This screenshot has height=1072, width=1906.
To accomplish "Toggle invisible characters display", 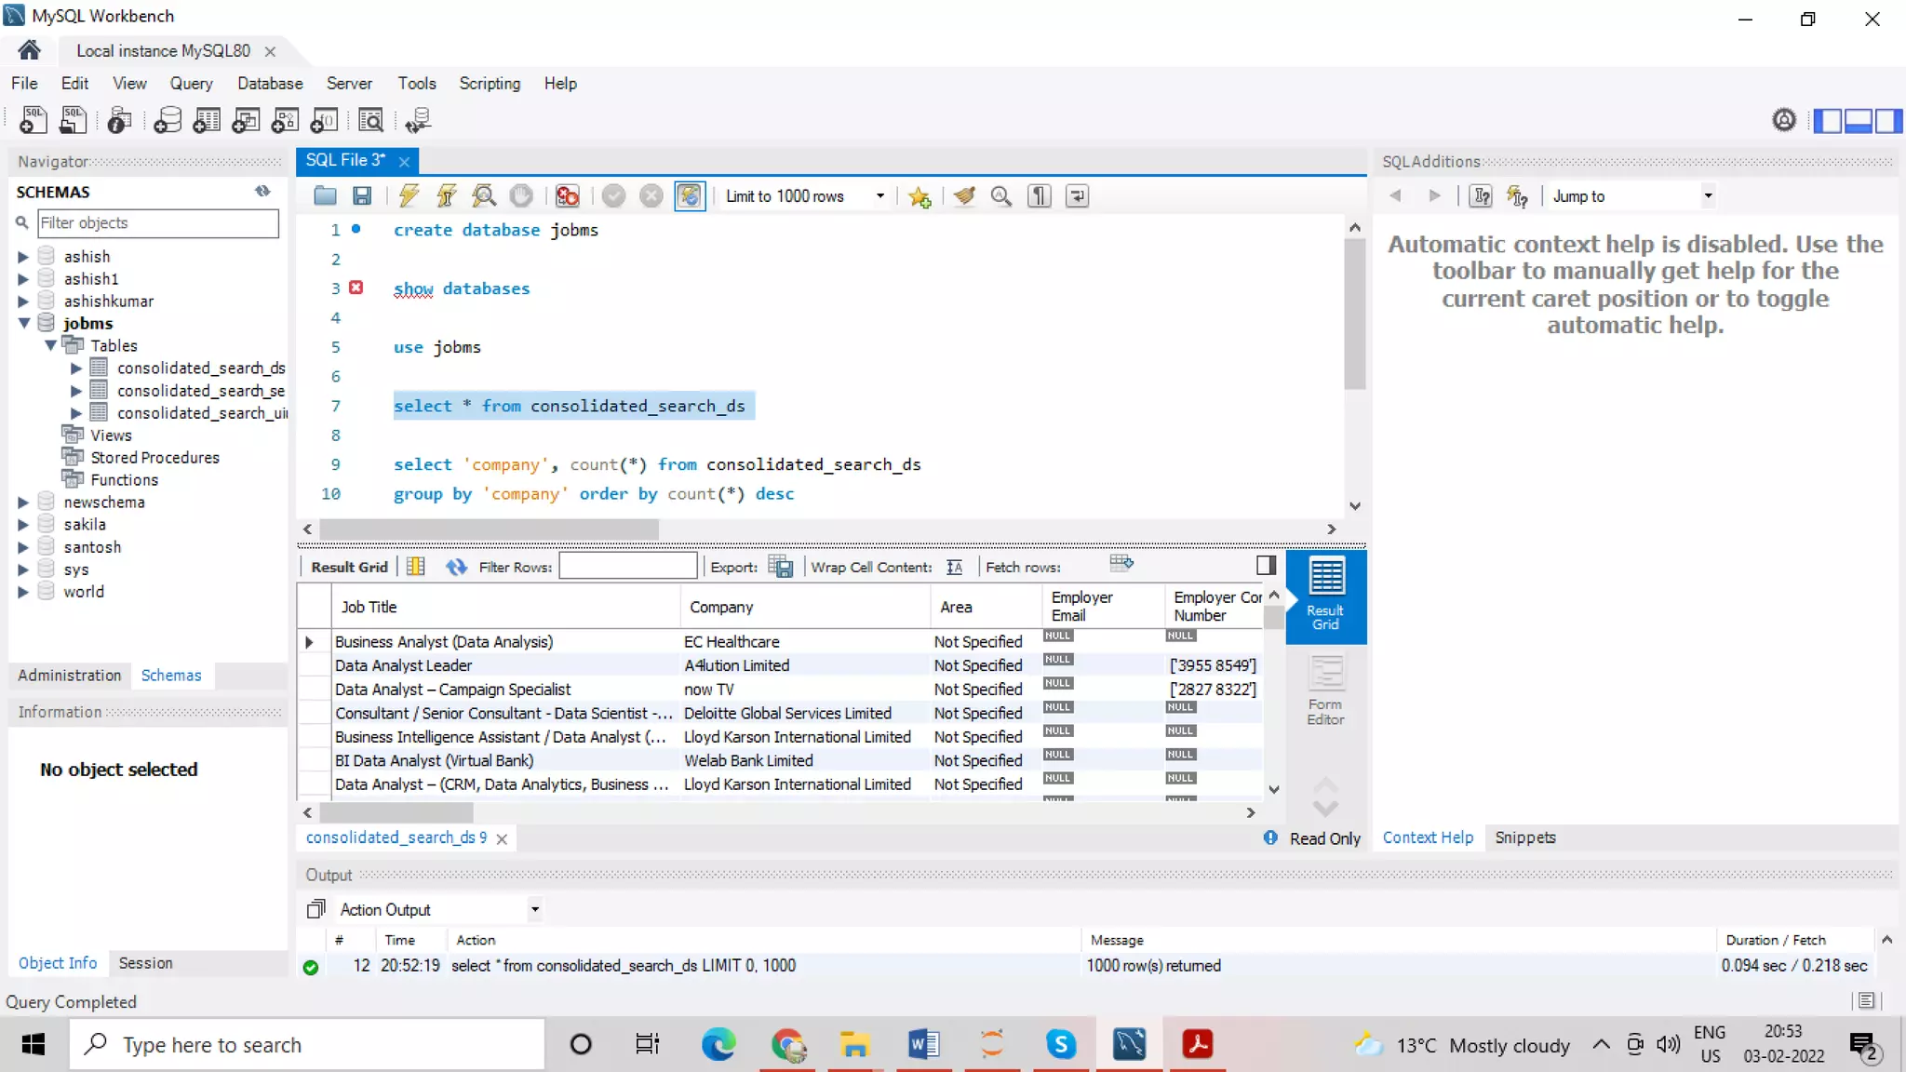I will coord(1039,195).
